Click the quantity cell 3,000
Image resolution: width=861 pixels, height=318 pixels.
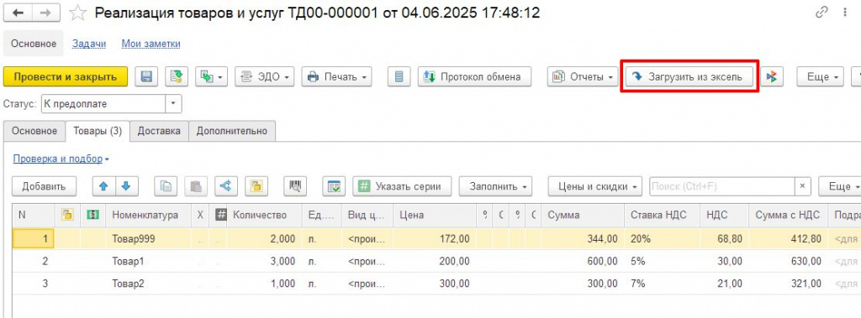265,262
